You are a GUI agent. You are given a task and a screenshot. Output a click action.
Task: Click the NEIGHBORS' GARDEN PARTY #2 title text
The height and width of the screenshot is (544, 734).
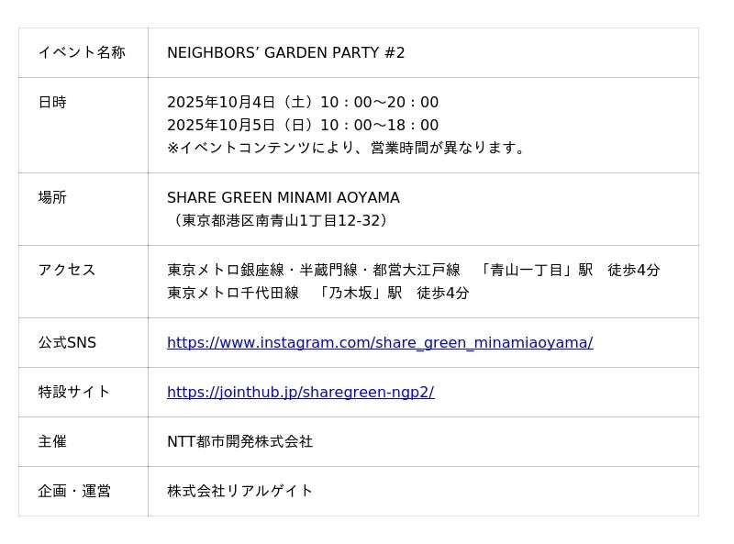coord(285,53)
